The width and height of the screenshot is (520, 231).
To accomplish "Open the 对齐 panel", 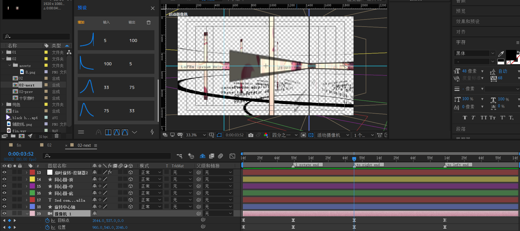I will point(461,32).
